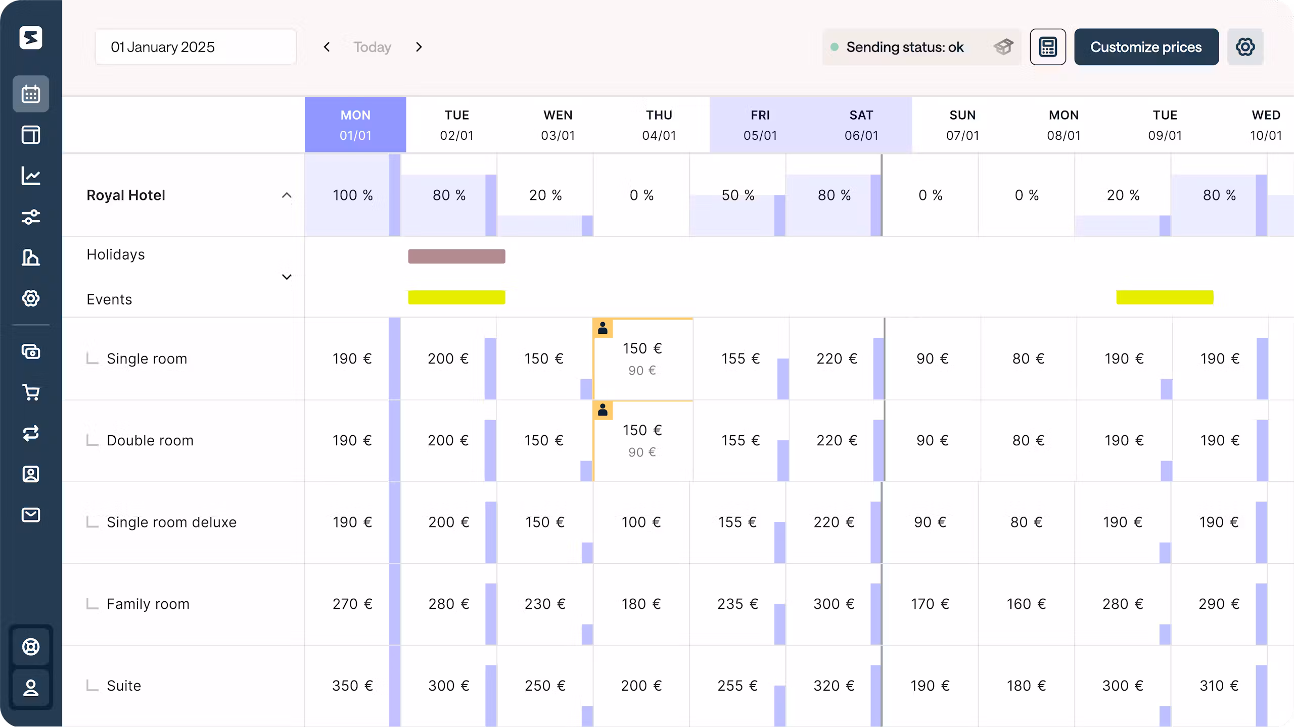Image resolution: width=1294 pixels, height=727 pixels.
Task: Click the calculator icon in top bar
Action: click(x=1048, y=47)
